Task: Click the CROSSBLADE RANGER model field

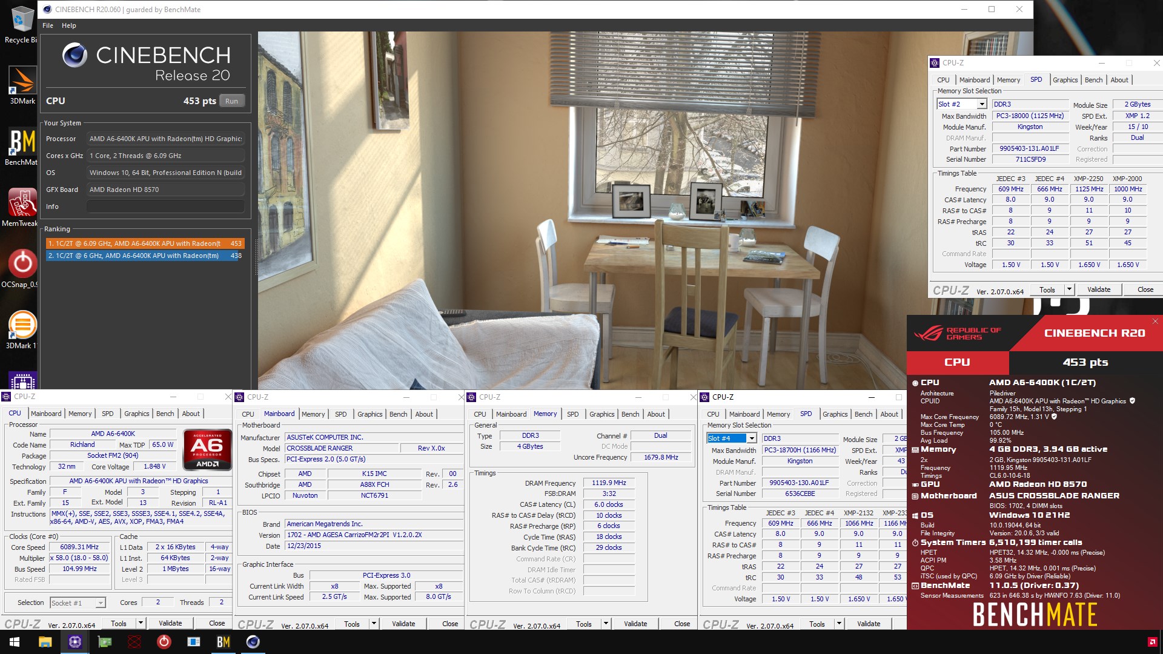Action: coord(342,448)
